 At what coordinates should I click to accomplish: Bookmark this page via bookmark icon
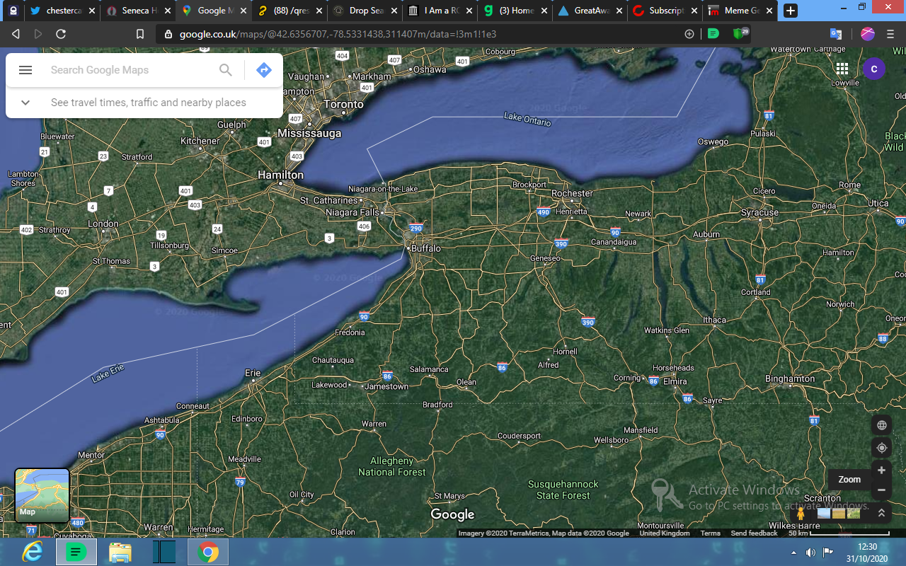(x=140, y=34)
